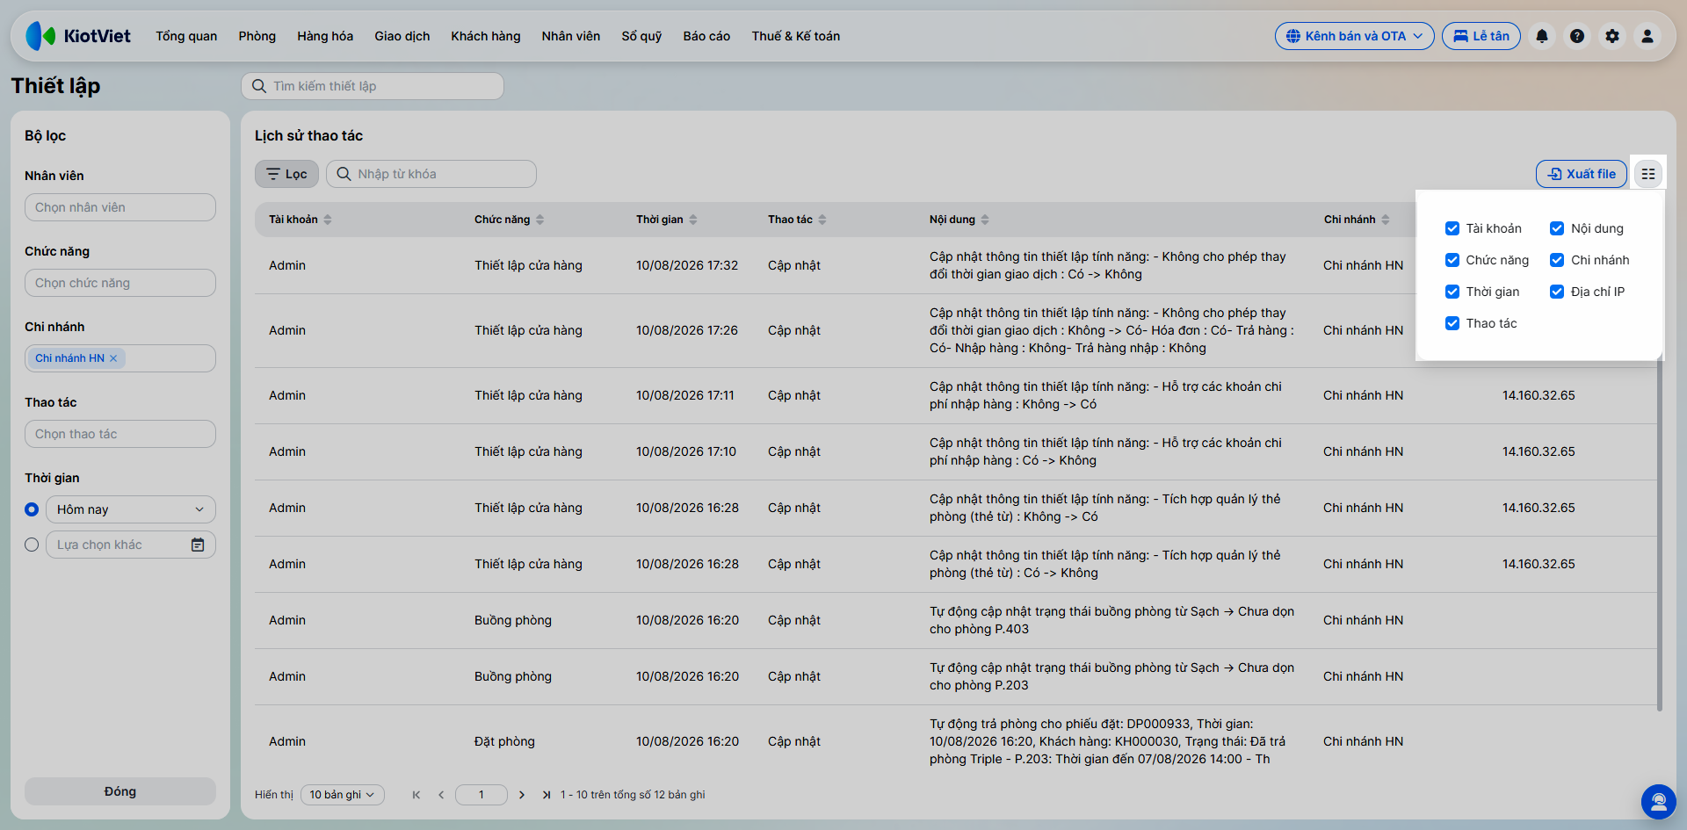Open the Nhân viên menu
Image resolution: width=1687 pixels, height=830 pixels.
point(571,36)
